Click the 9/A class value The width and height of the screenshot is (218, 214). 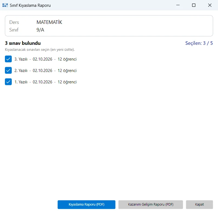pyautogui.click(x=40, y=30)
